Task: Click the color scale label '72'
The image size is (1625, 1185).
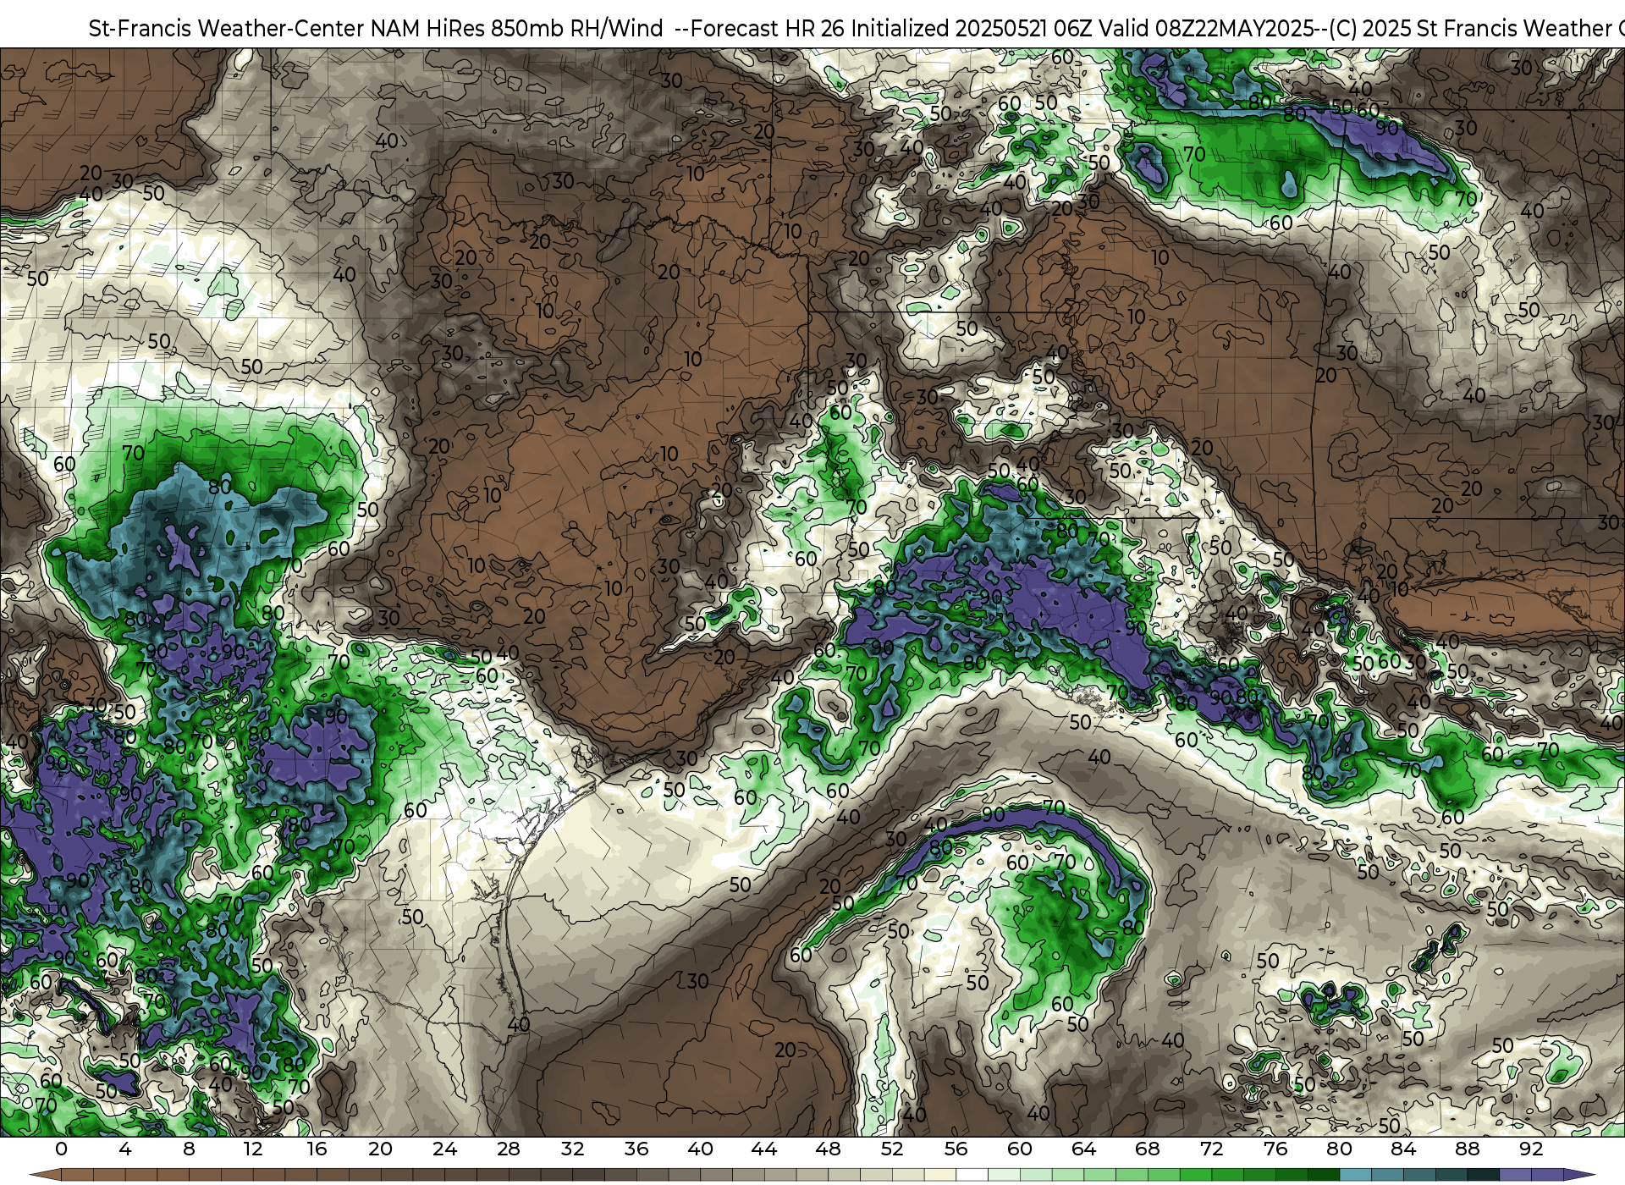Action: (1212, 1149)
